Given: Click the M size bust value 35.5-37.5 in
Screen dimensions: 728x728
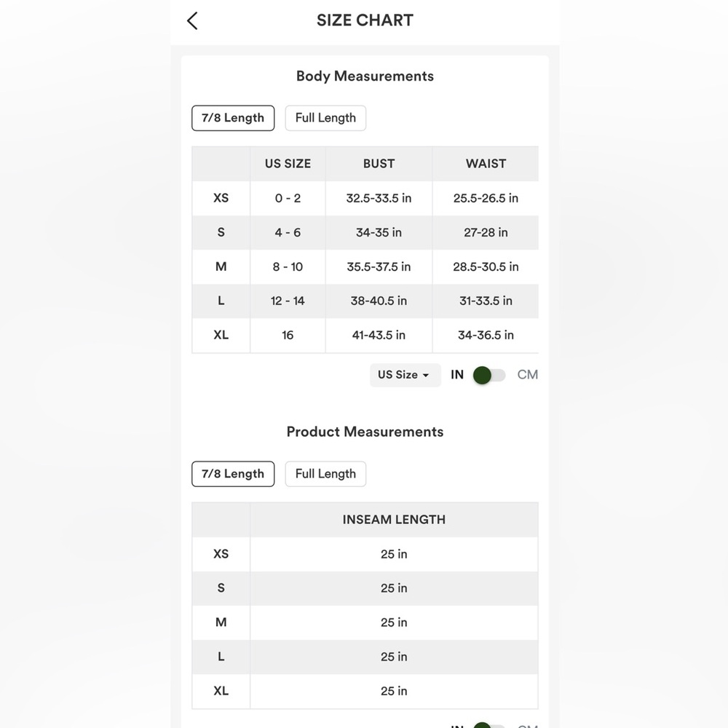Looking at the screenshot, I should point(379,267).
